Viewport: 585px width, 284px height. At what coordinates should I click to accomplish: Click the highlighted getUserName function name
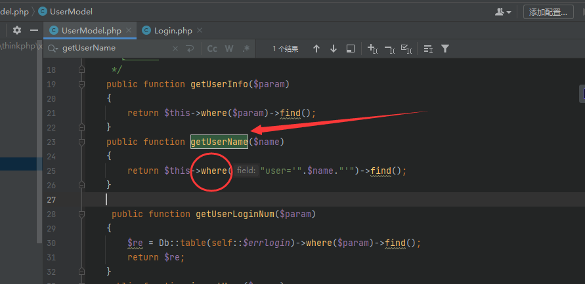[x=219, y=142]
